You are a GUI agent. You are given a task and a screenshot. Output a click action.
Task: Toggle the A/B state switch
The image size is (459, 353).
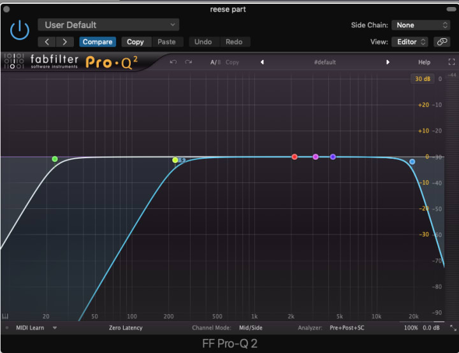[215, 62]
